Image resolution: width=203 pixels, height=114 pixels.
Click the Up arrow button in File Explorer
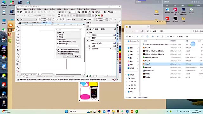(x=137, y=31)
